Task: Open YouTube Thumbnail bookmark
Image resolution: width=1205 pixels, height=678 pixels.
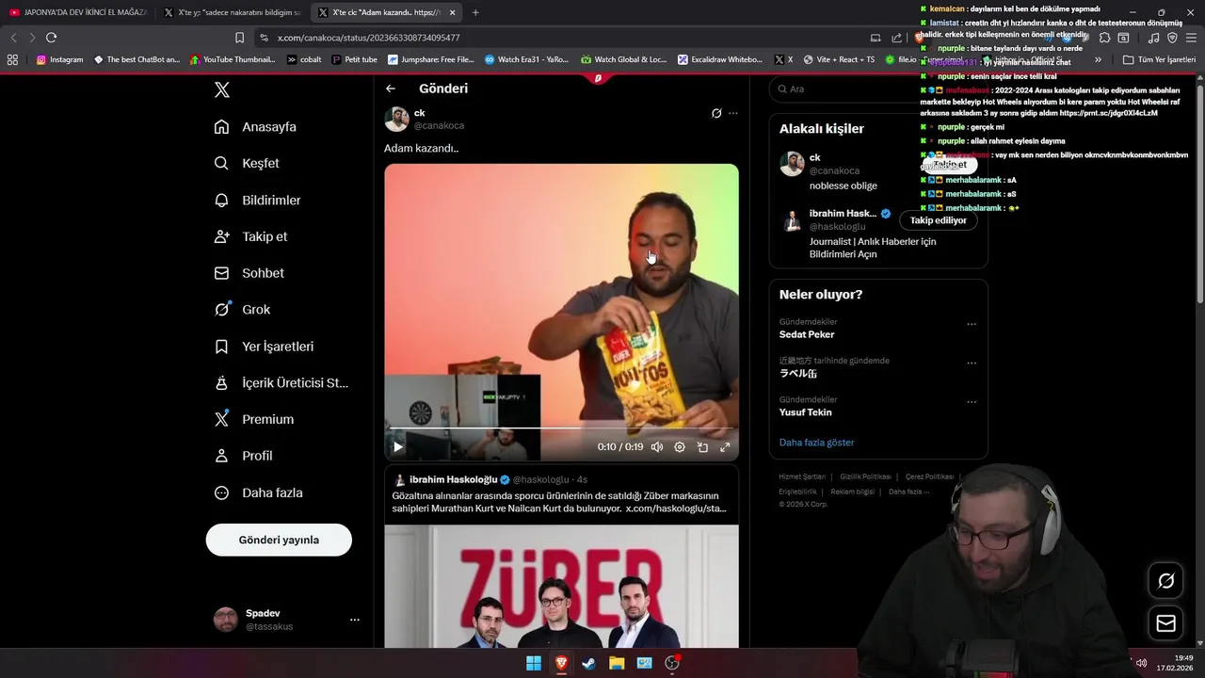Action: click(x=232, y=59)
